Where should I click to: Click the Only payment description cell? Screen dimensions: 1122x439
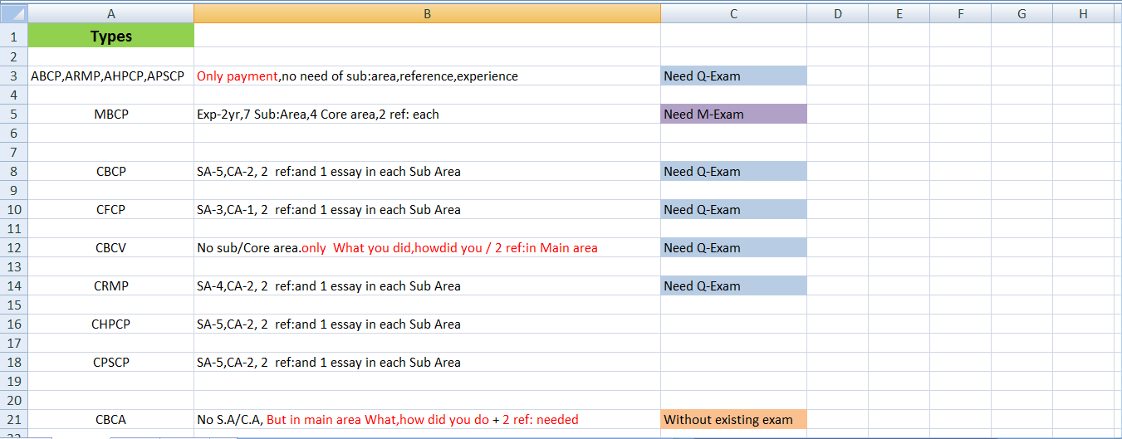point(427,76)
